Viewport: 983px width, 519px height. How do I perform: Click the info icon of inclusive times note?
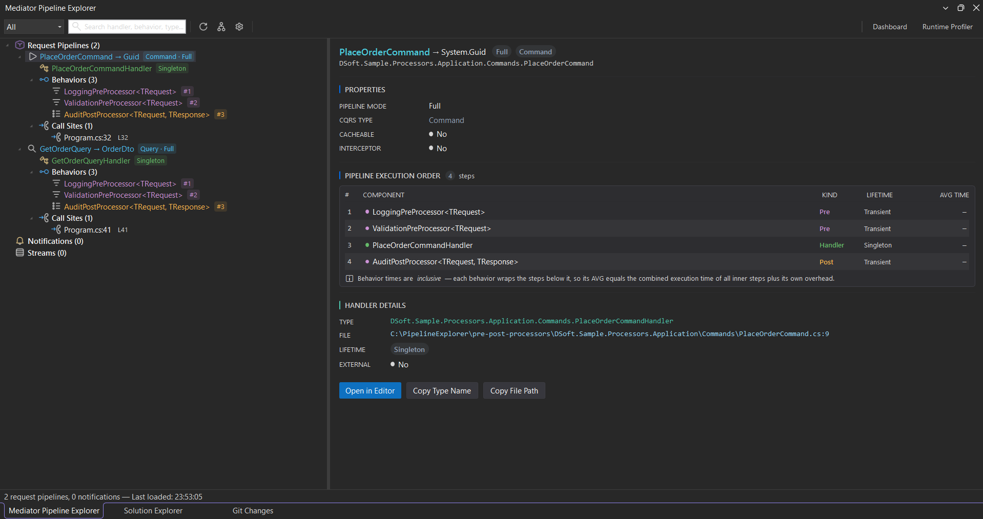click(x=350, y=279)
